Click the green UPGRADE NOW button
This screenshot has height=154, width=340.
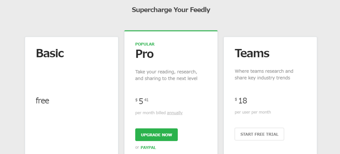point(156,135)
